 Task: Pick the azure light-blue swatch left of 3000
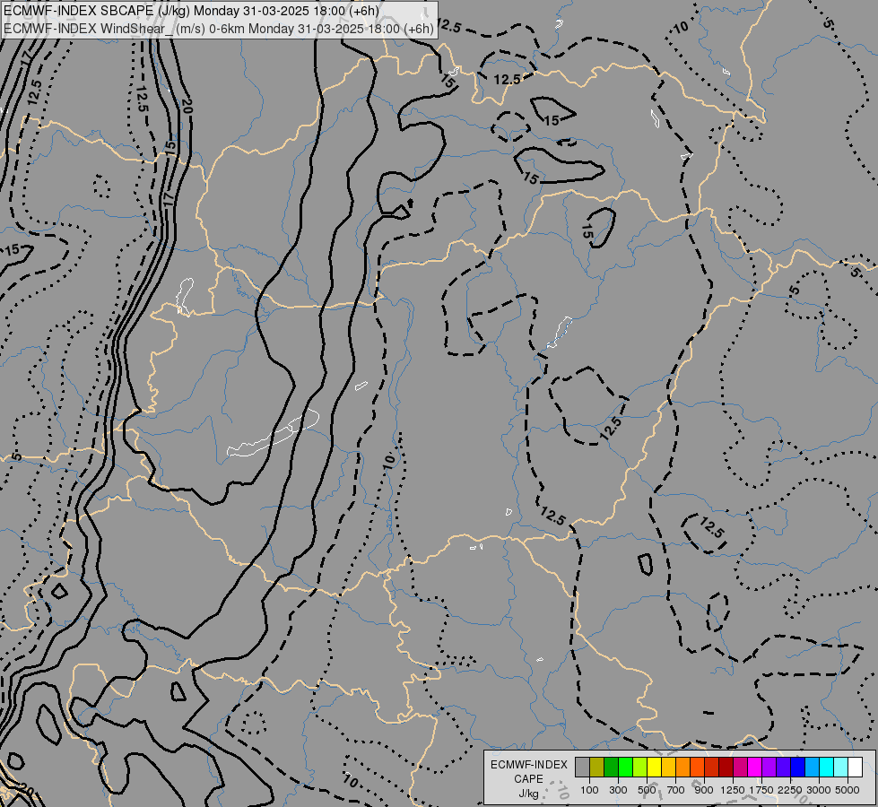(812, 767)
